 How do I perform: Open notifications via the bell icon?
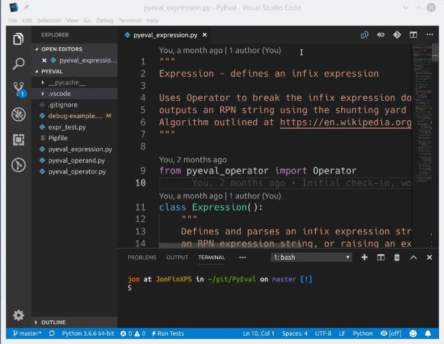[x=426, y=333]
